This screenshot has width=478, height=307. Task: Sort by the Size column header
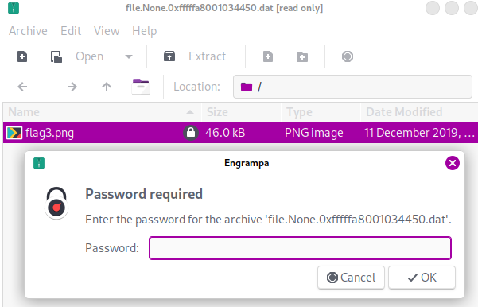point(241,112)
